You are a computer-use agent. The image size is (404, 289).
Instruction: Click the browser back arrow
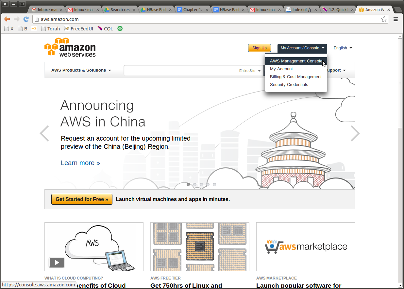coord(7,19)
